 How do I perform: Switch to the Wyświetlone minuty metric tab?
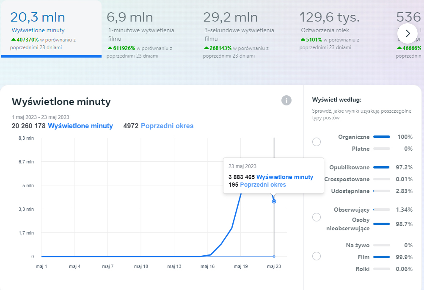coord(51,29)
